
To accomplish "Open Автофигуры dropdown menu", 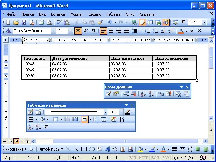I will (x=51, y=149).
